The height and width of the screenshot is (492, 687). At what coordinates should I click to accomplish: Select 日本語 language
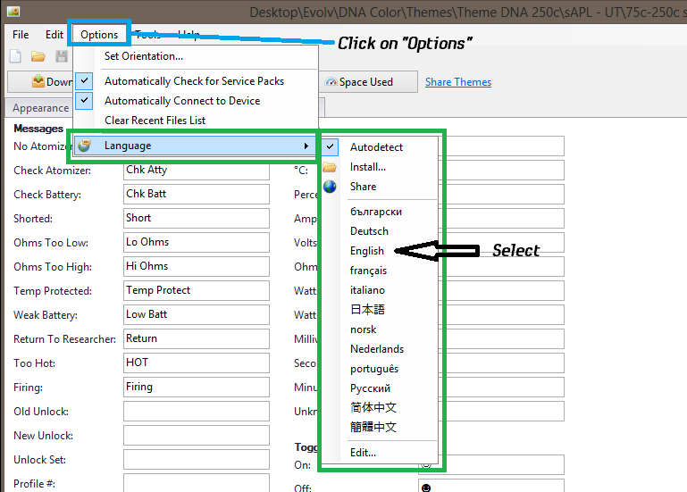click(367, 310)
